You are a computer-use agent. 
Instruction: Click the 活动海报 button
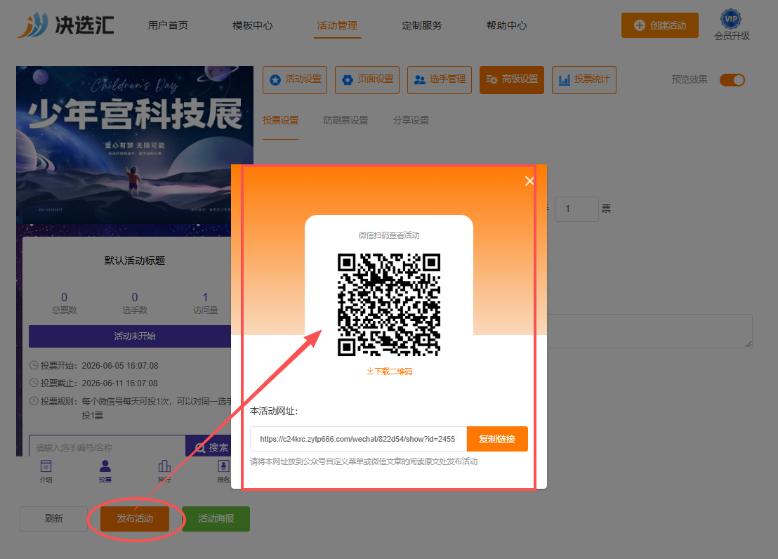pos(216,519)
